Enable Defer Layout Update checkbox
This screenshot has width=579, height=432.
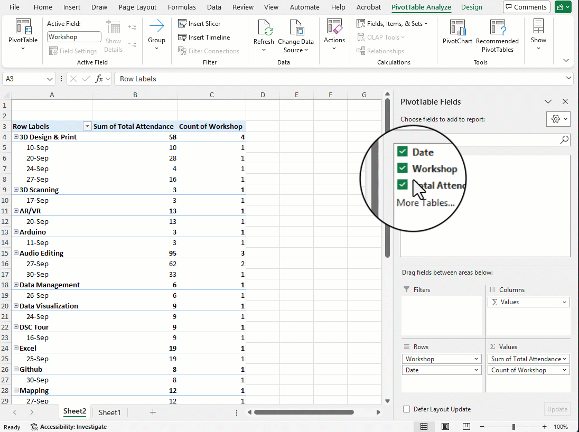406,409
